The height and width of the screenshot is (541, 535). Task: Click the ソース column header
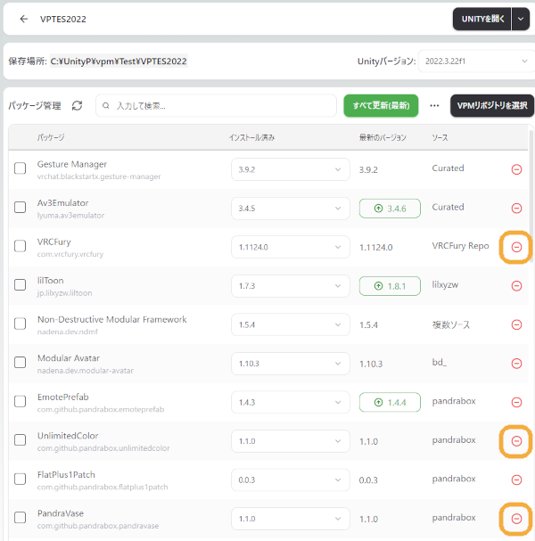pyautogui.click(x=440, y=137)
